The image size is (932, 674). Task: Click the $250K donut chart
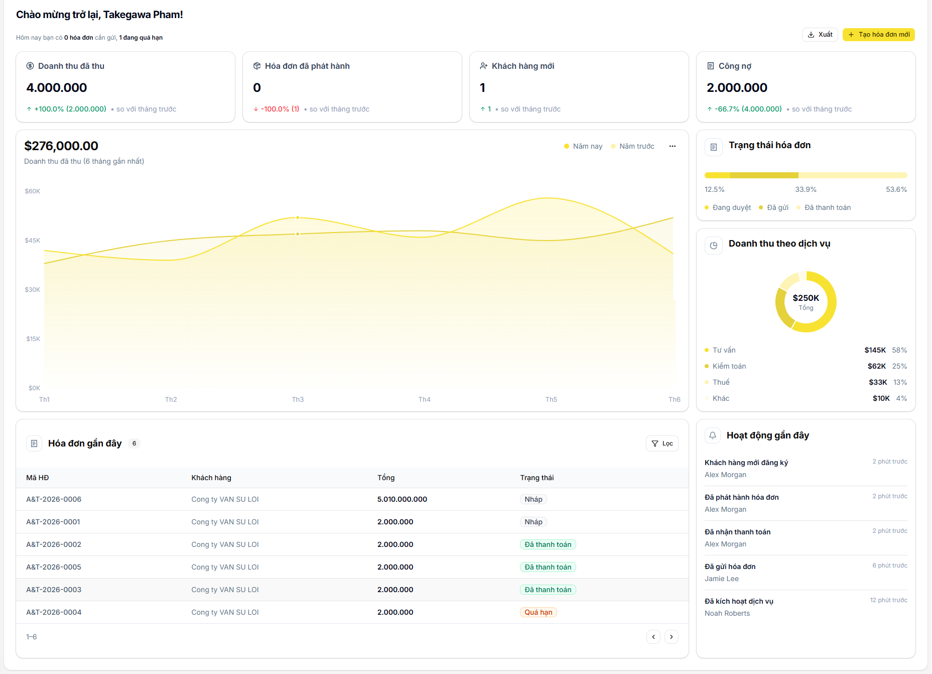[x=806, y=302]
